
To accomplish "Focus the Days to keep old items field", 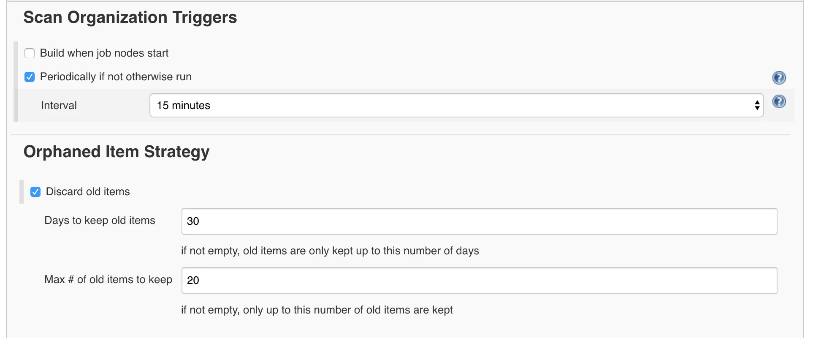I will click(479, 221).
